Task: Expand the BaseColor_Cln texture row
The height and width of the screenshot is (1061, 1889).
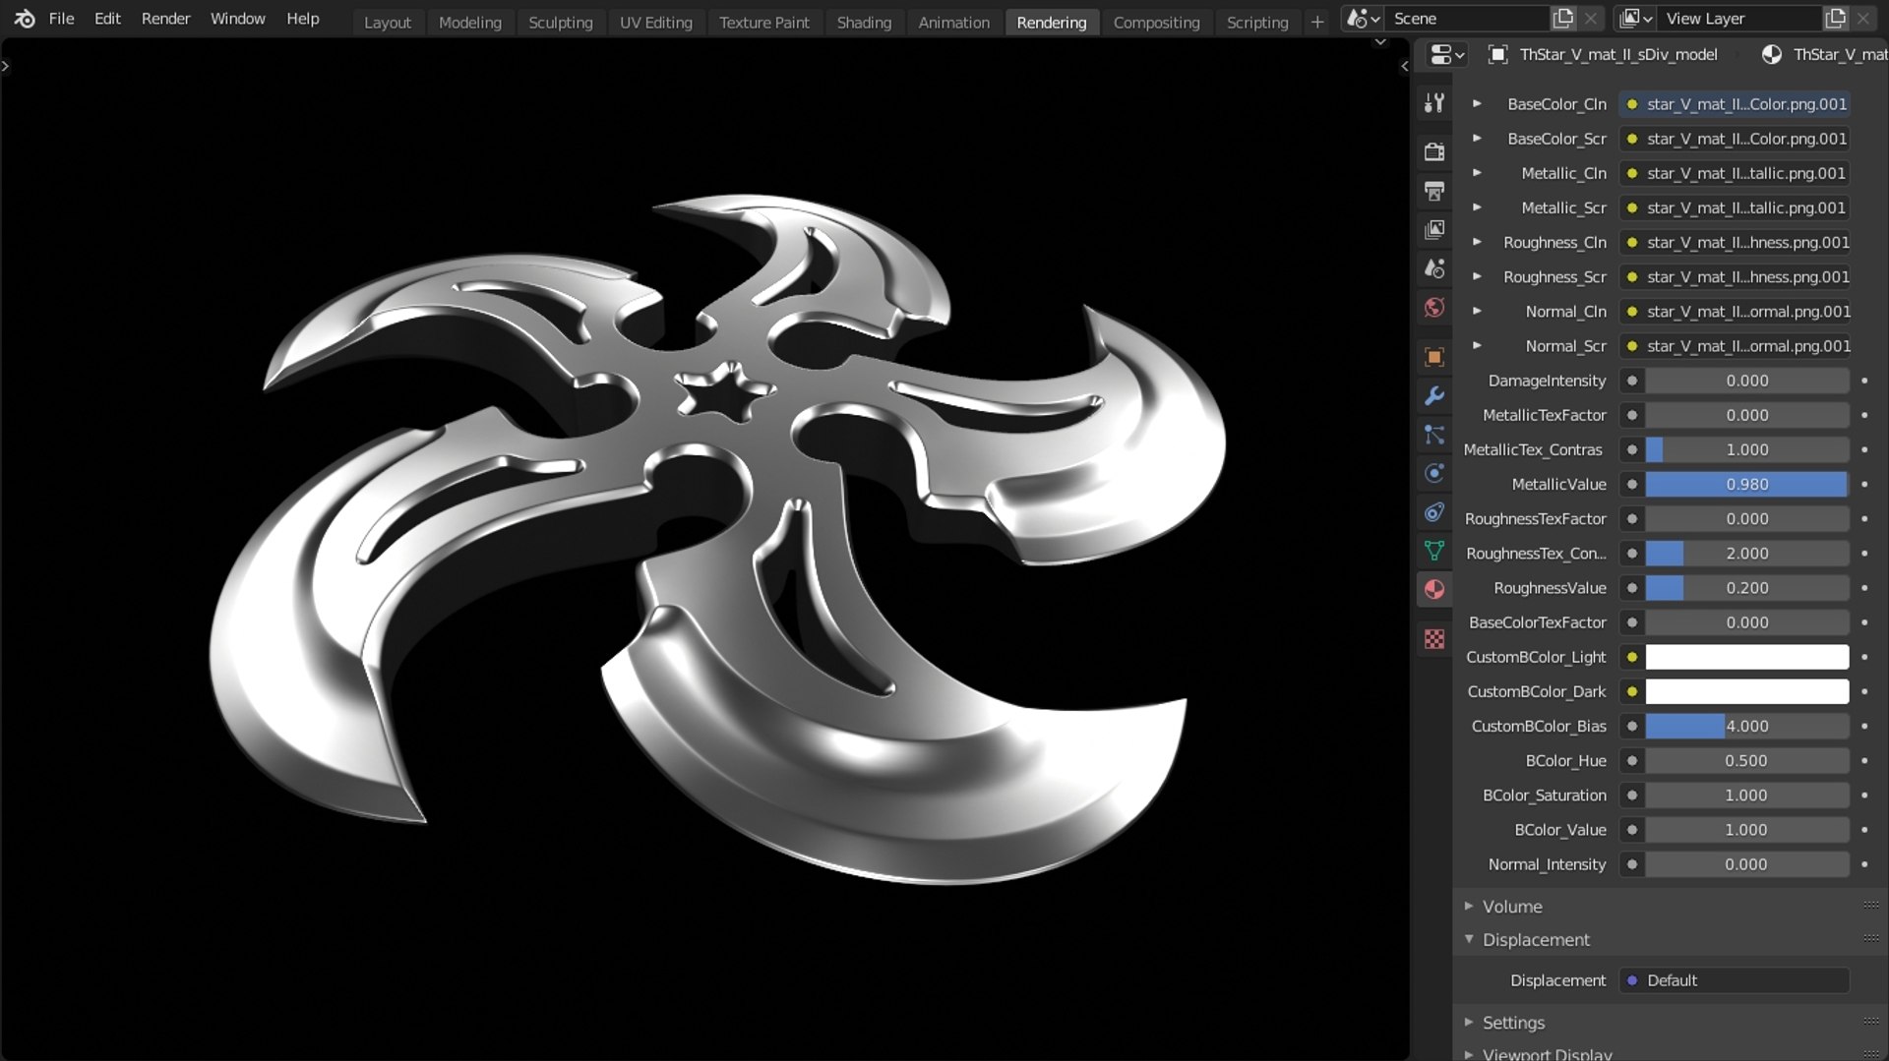Action: 1477,103
